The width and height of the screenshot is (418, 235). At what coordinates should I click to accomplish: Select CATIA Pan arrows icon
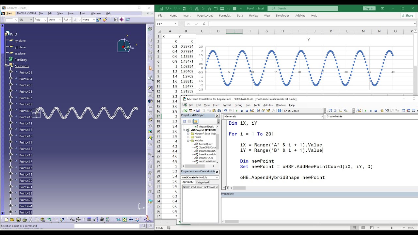point(131,220)
